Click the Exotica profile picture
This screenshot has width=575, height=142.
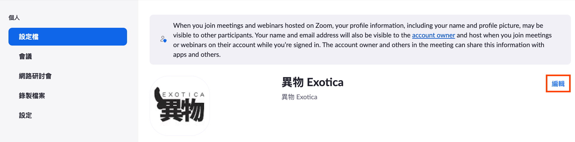coord(180,105)
